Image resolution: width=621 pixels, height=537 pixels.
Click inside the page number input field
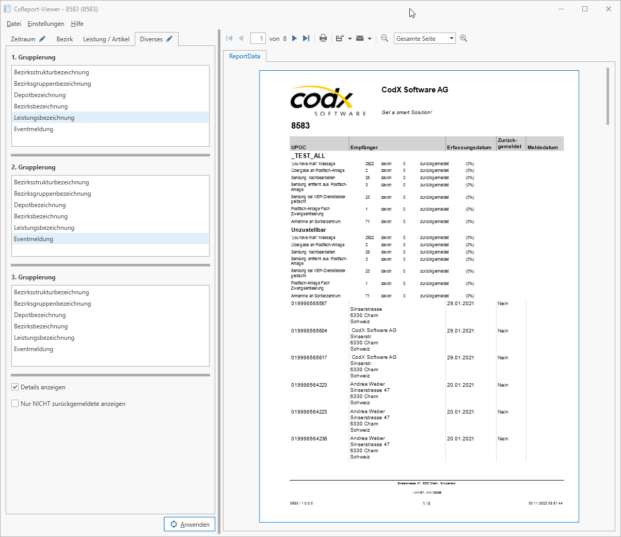(x=258, y=38)
